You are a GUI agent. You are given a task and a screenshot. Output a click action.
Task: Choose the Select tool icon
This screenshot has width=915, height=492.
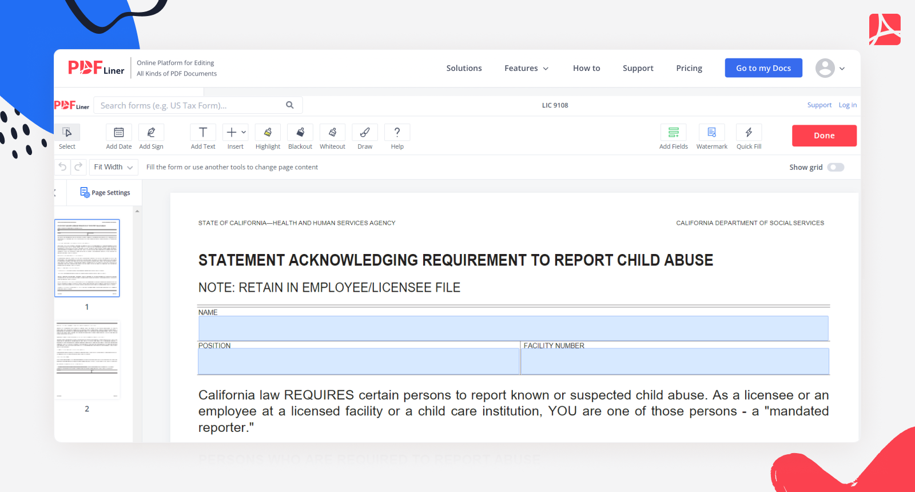(x=67, y=132)
